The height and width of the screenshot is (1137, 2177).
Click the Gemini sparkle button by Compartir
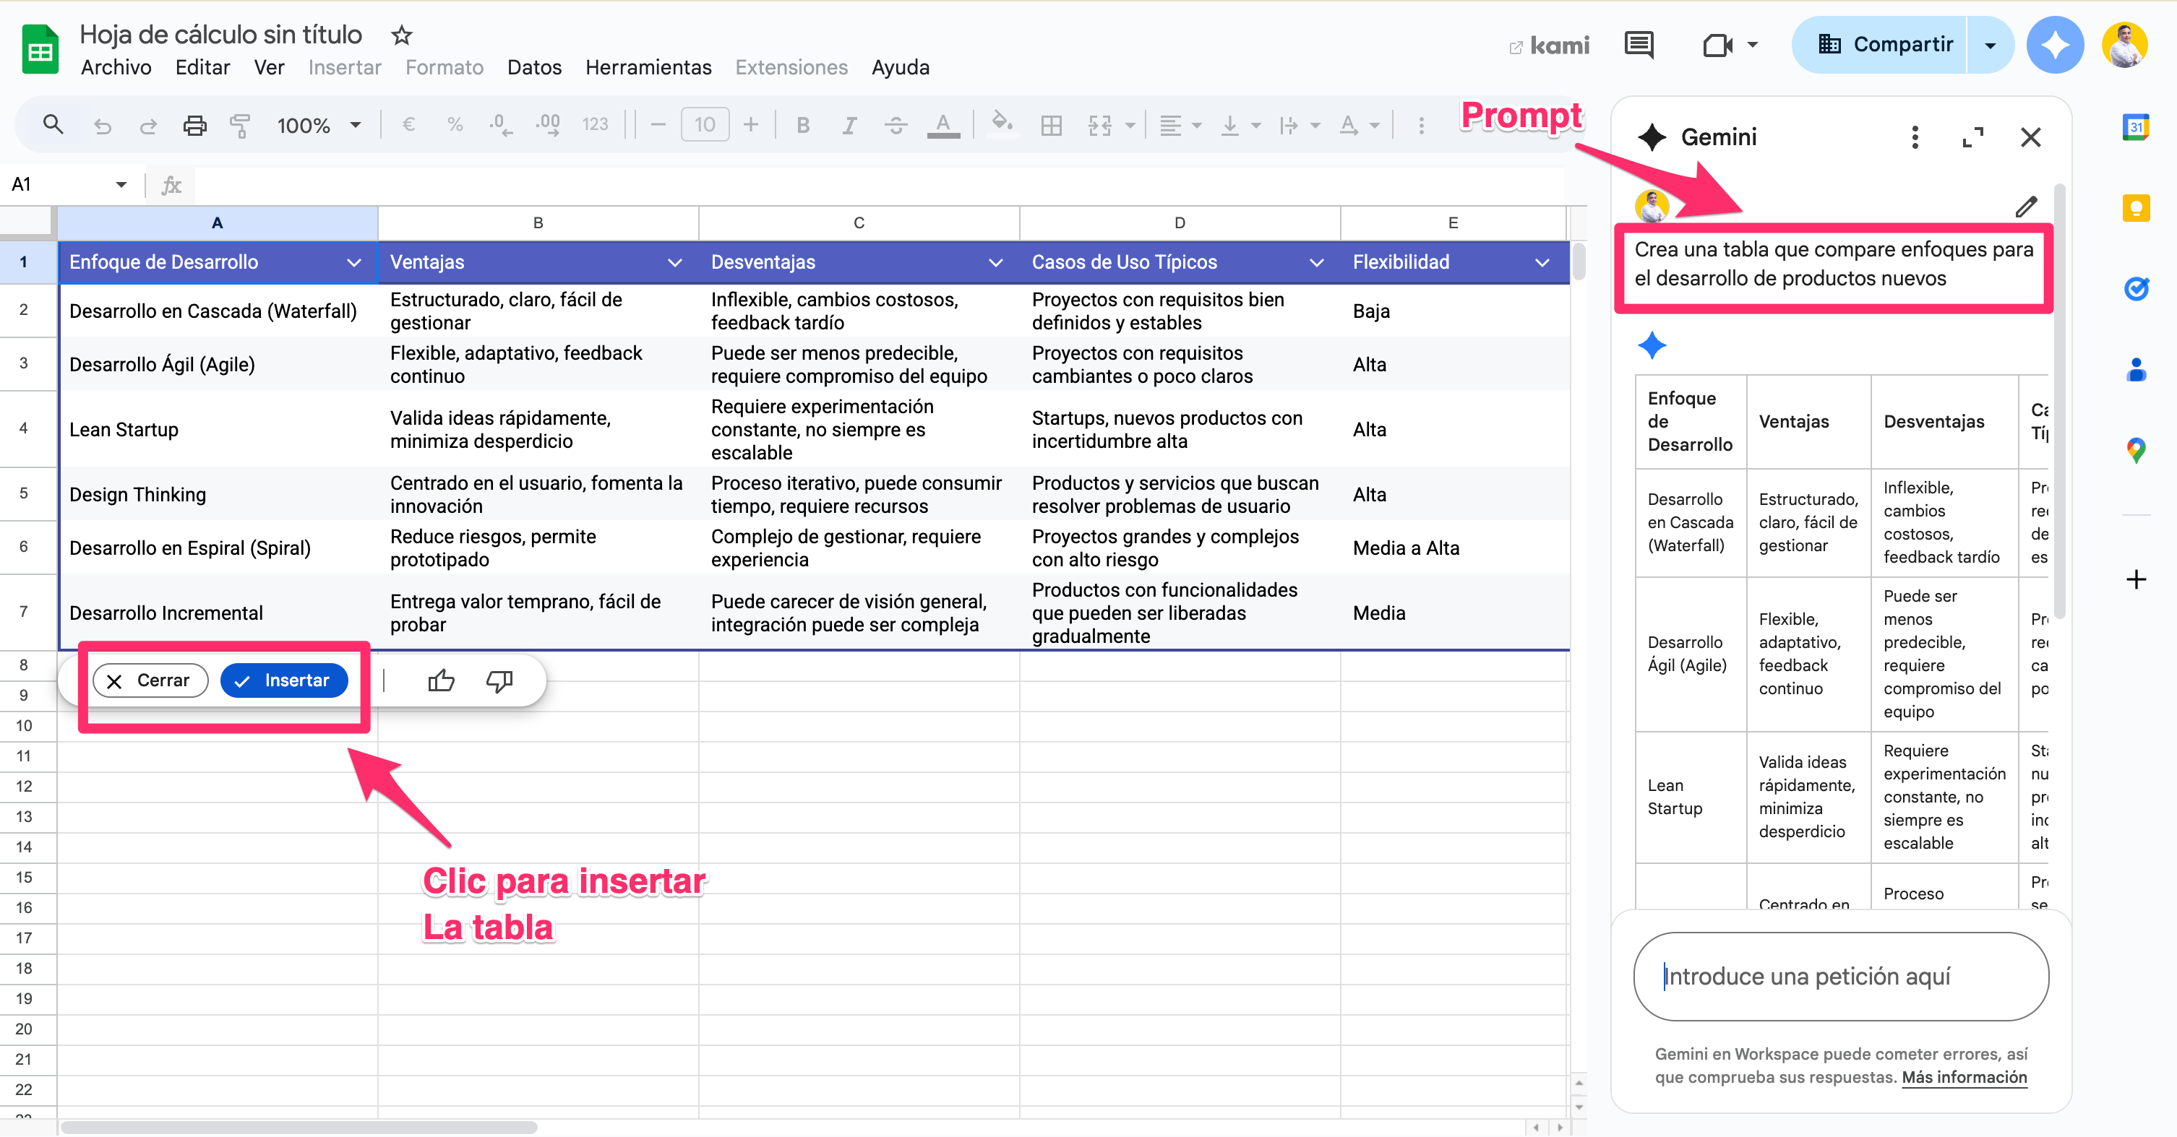point(2054,45)
